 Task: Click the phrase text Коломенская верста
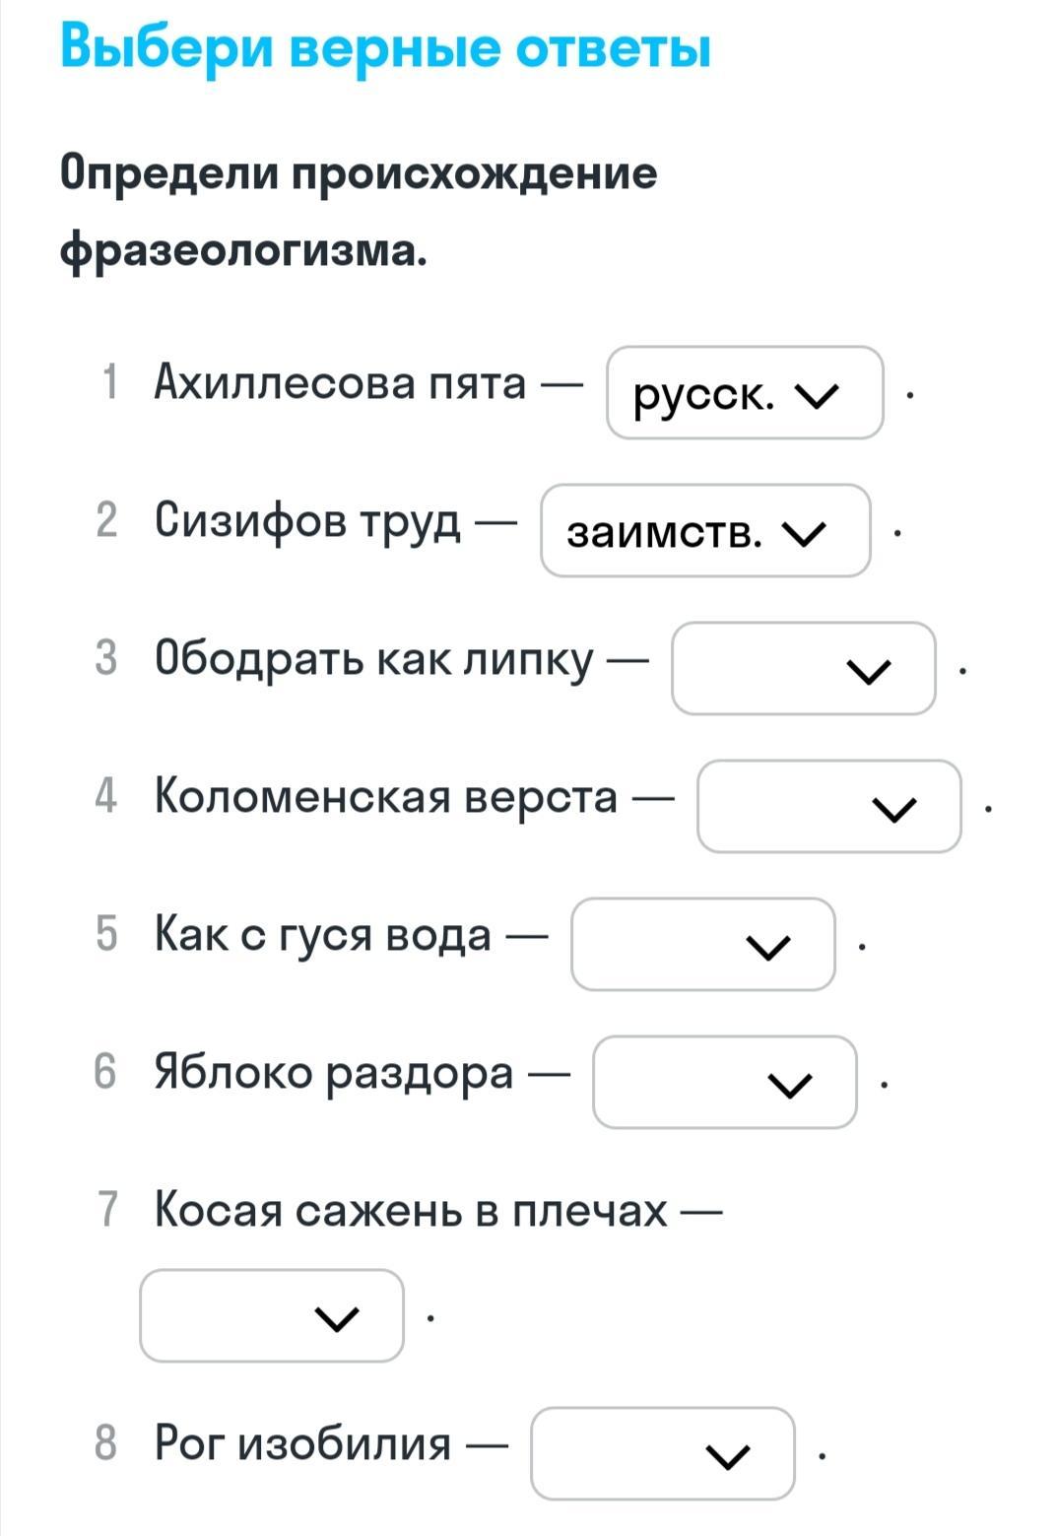(x=385, y=796)
